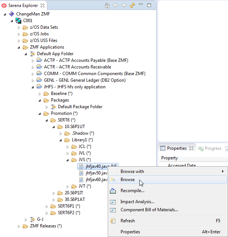Select the 10.S6P1UT folder row
This screenshot has height=237, width=228.
pos(75,127)
